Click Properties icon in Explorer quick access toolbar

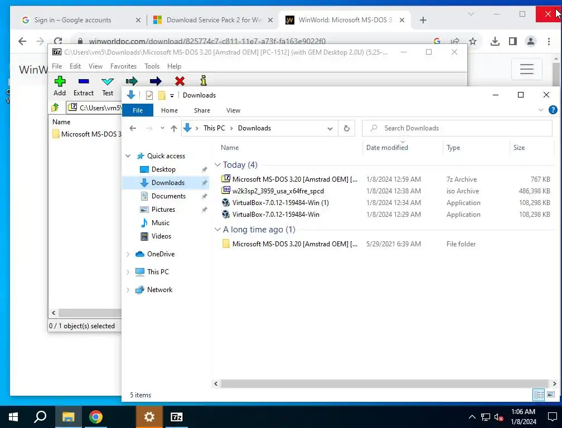(149, 95)
